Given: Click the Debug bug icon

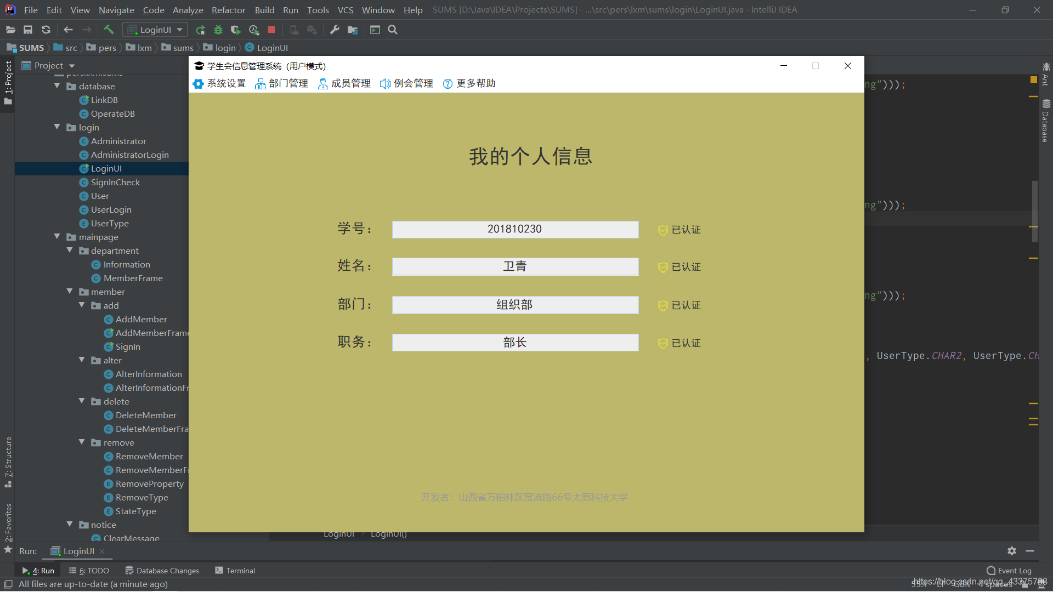Looking at the screenshot, I should pyautogui.click(x=218, y=30).
